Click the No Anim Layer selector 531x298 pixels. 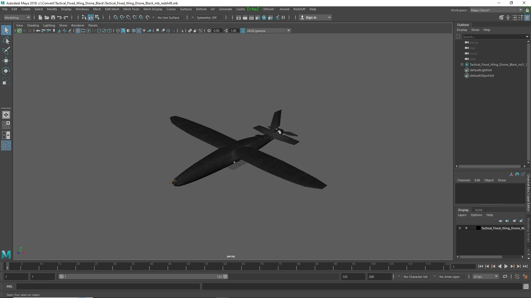coord(452,276)
